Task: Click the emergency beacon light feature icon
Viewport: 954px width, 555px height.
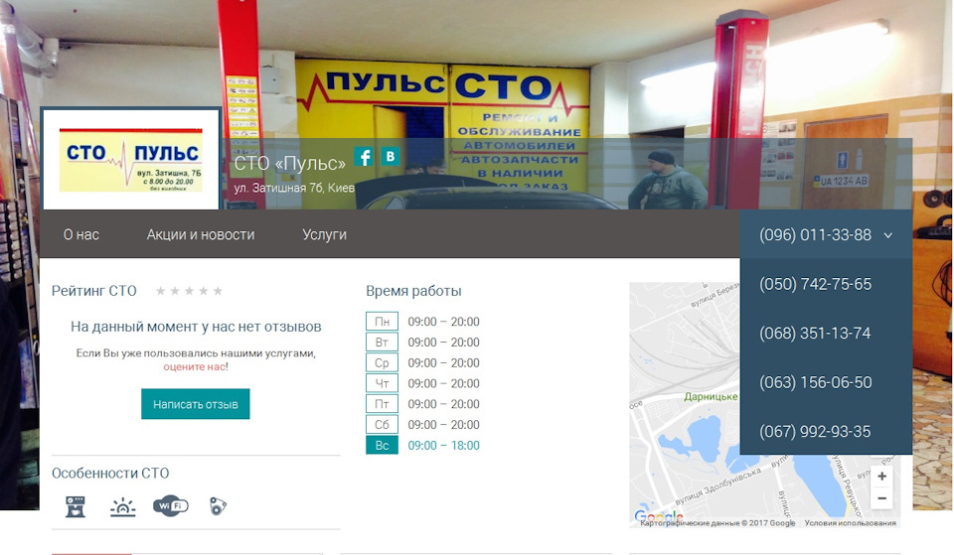Action: tap(123, 507)
